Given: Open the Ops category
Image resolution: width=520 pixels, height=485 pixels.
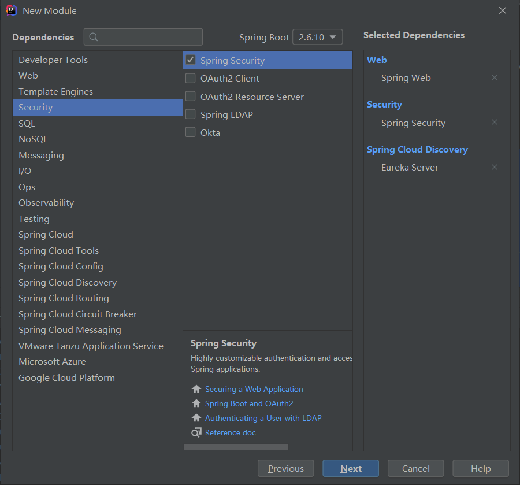Looking at the screenshot, I should coord(98,187).
